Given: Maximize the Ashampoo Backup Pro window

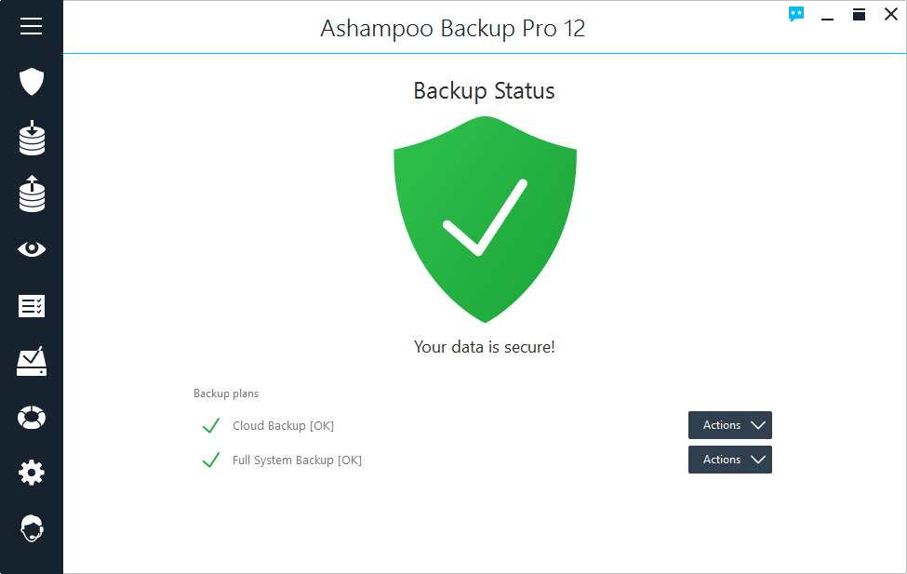Looking at the screenshot, I should pos(859,14).
